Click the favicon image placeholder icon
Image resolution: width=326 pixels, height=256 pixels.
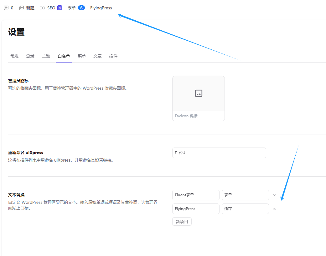(199, 93)
